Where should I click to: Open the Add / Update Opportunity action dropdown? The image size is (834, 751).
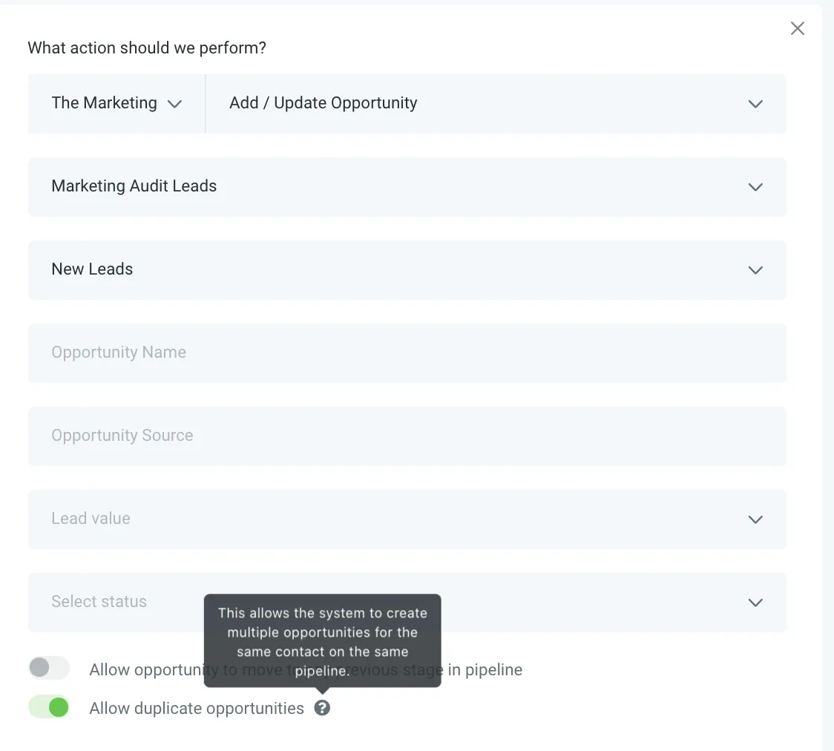tap(496, 104)
